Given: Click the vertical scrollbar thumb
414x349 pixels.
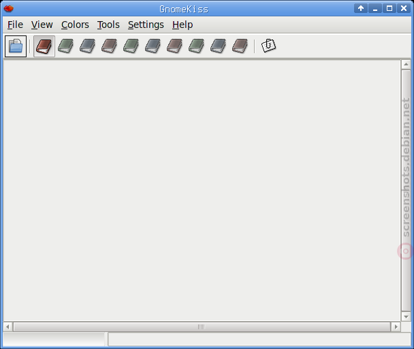Looking at the screenshot, I should pyautogui.click(x=406, y=190).
